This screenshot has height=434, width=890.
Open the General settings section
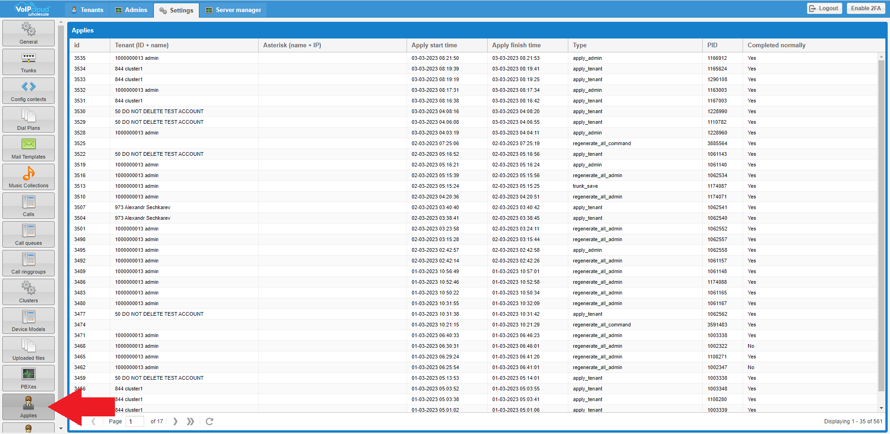point(28,33)
